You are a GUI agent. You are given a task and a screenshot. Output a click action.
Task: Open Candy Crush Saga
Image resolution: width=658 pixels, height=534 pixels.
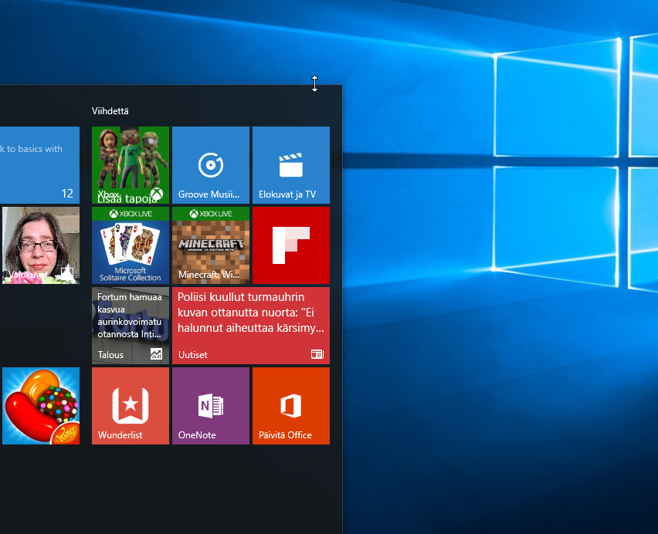(x=40, y=405)
